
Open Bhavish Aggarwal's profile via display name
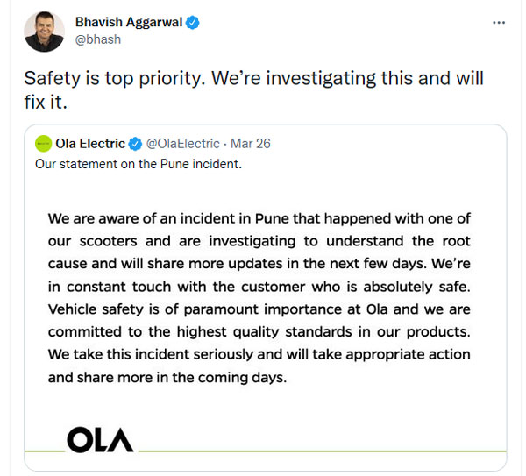(130, 23)
